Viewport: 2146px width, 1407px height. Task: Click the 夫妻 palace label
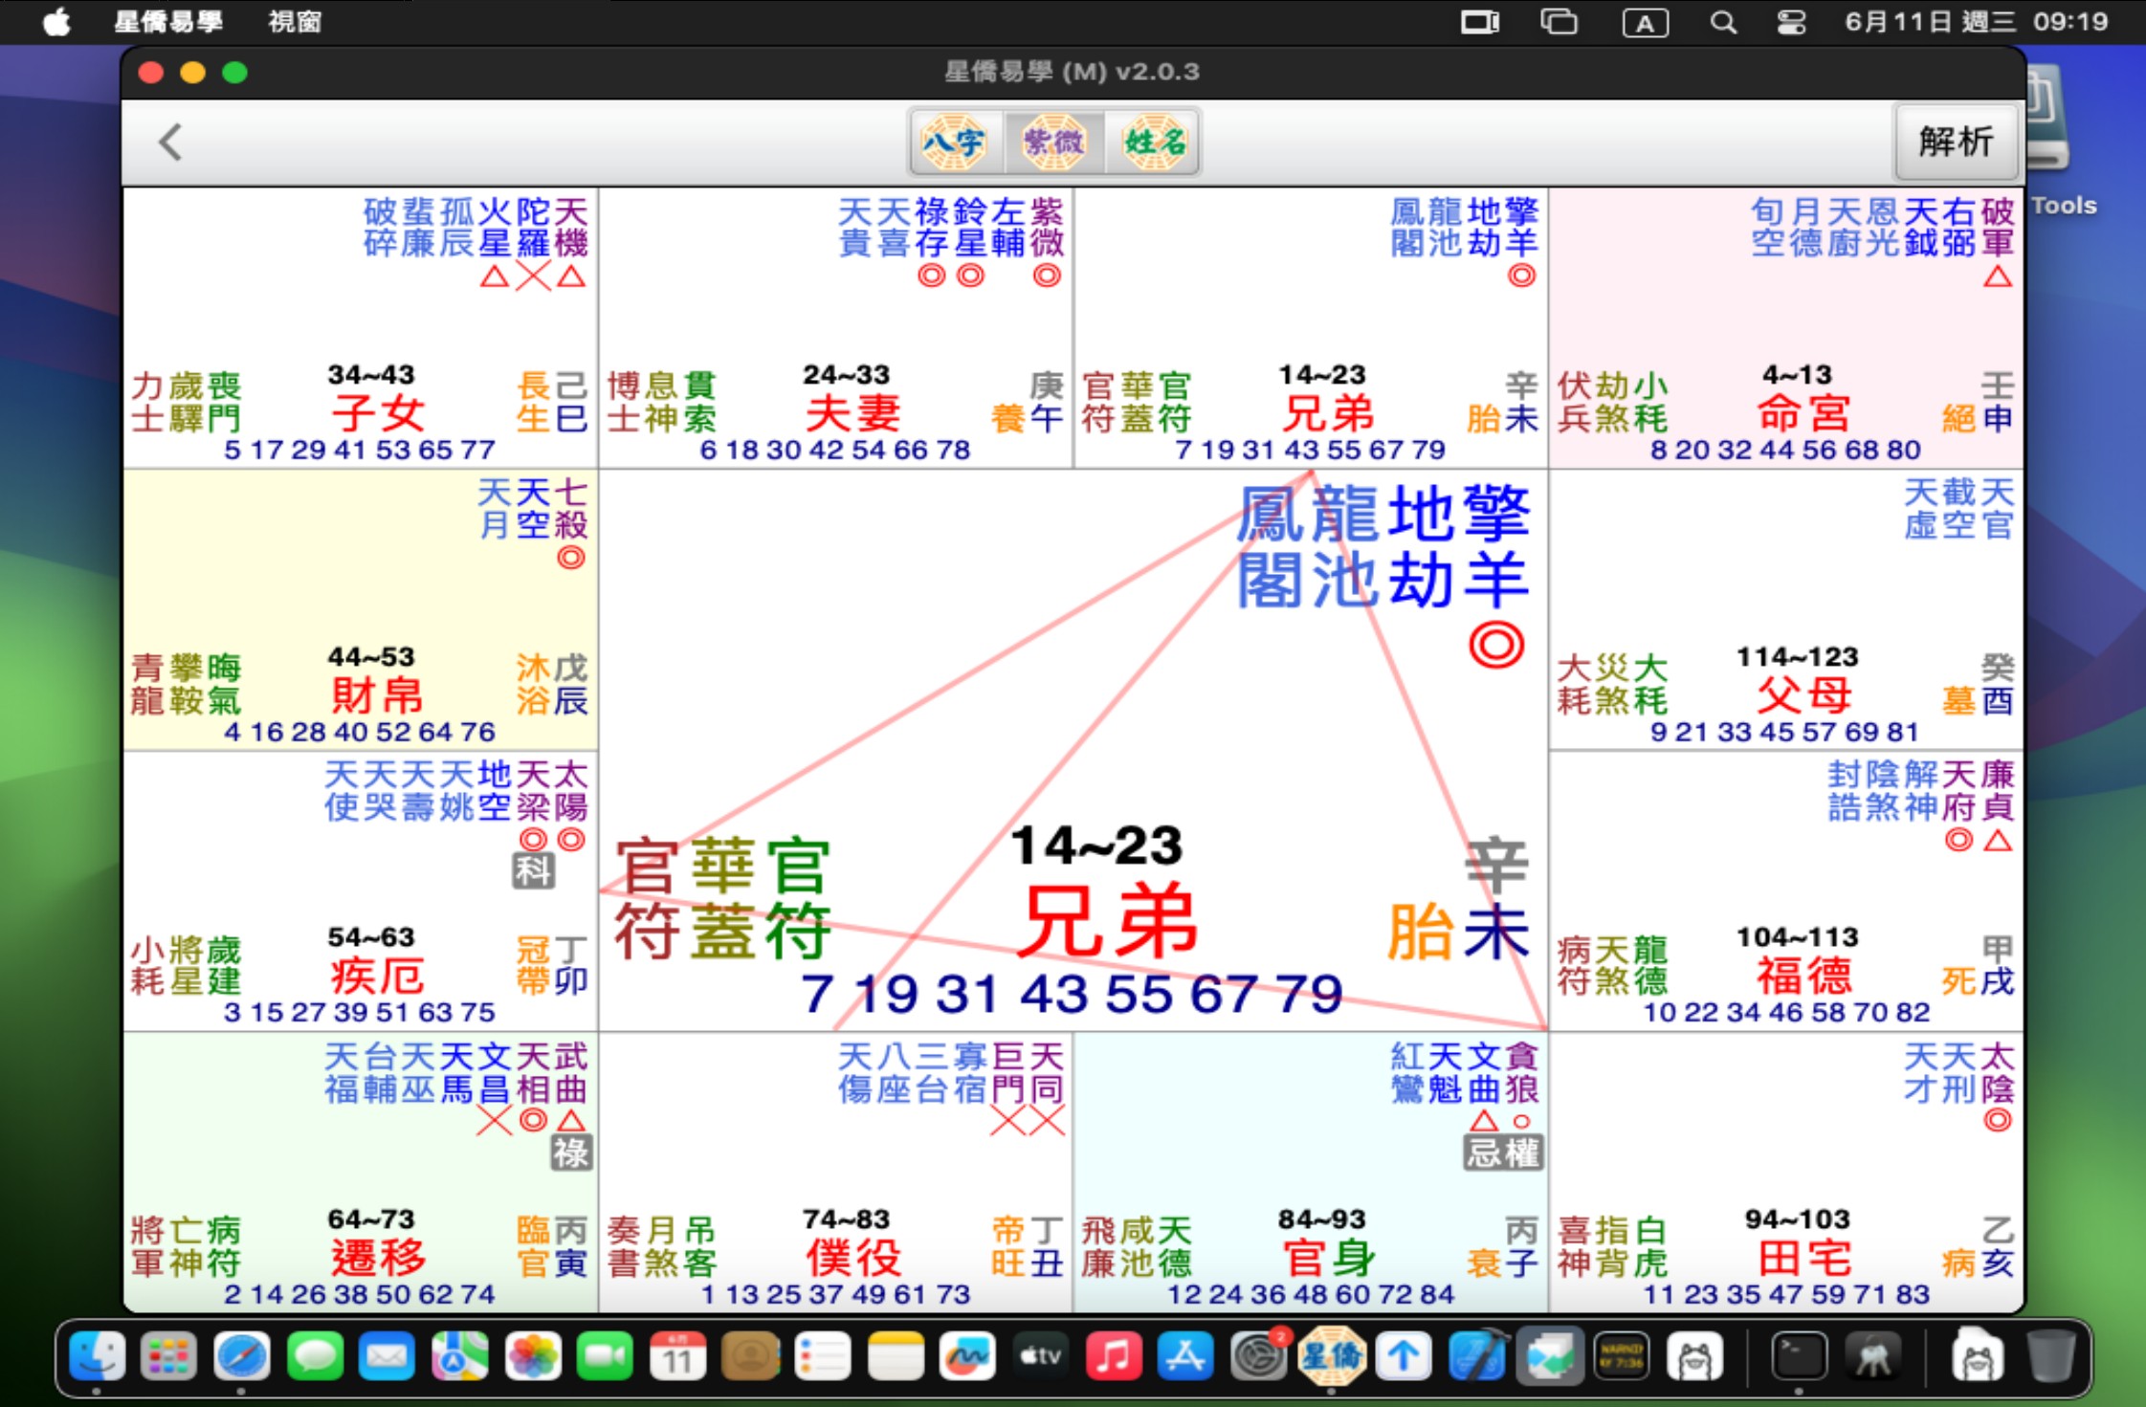click(x=852, y=414)
